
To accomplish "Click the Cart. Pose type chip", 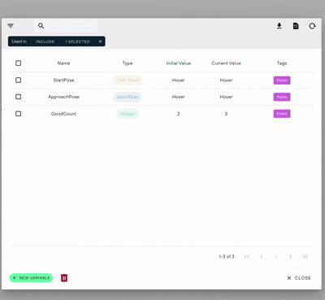I will click(128, 80).
